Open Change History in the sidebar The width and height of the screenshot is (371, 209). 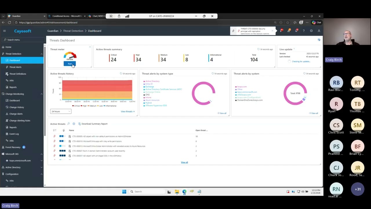(17, 107)
